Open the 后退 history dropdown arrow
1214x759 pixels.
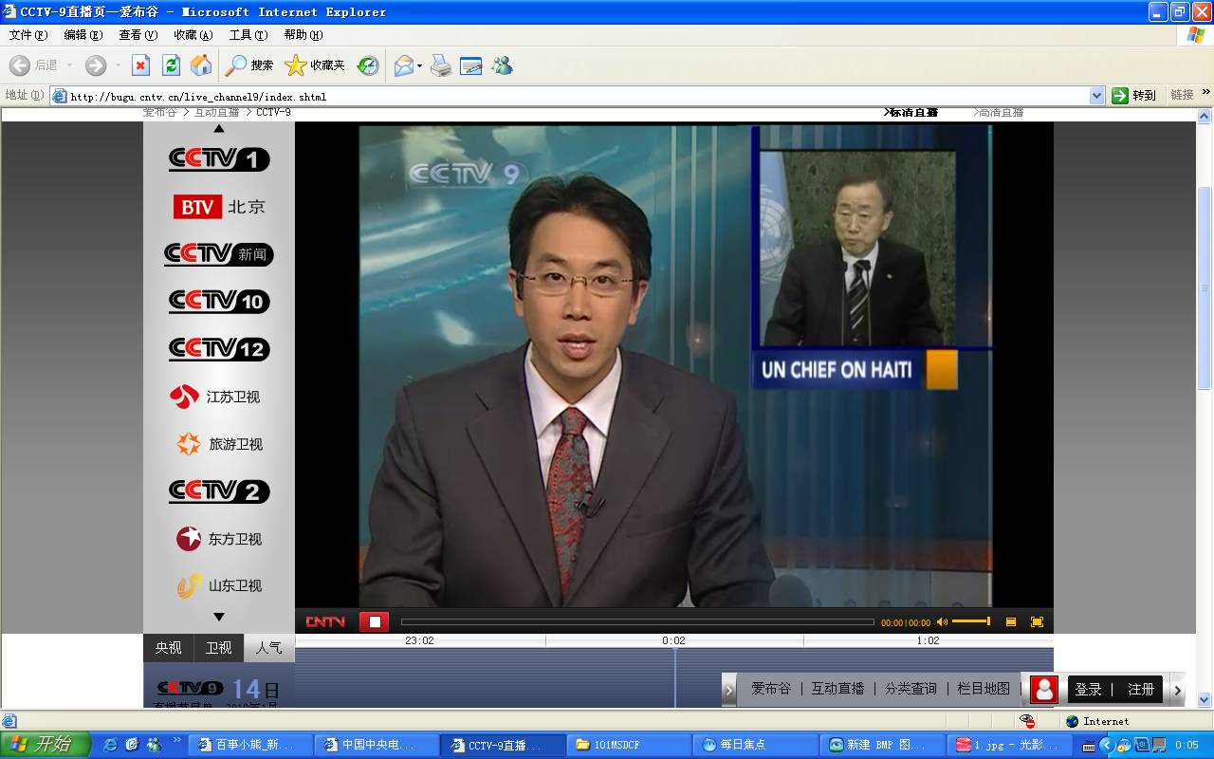[x=69, y=65]
